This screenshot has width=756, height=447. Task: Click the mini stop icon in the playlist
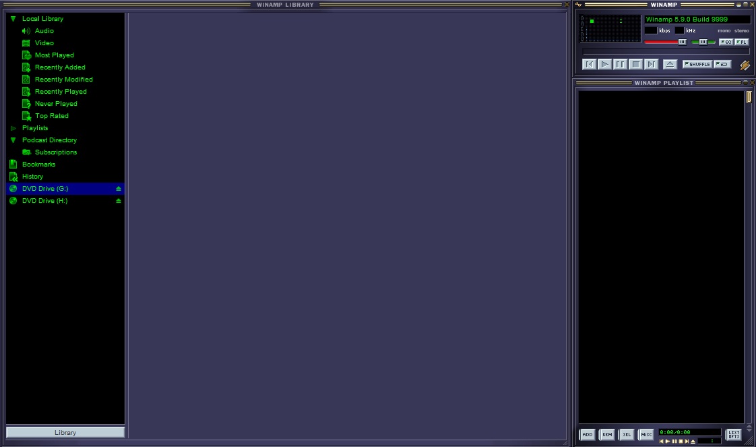click(x=681, y=441)
